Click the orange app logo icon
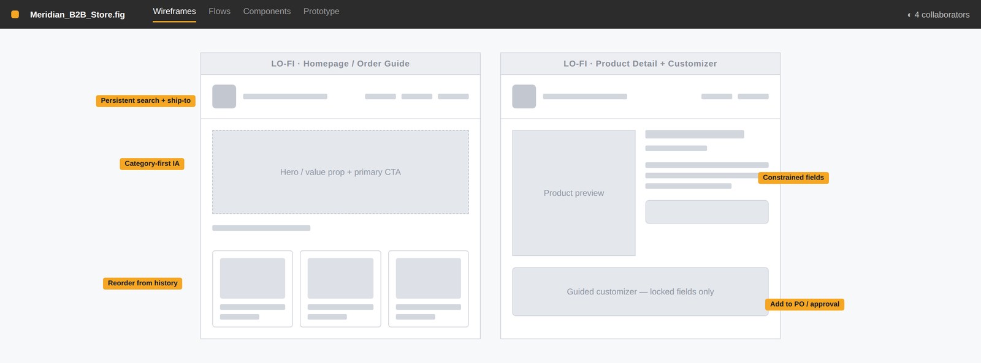The width and height of the screenshot is (981, 363). [15, 14]
